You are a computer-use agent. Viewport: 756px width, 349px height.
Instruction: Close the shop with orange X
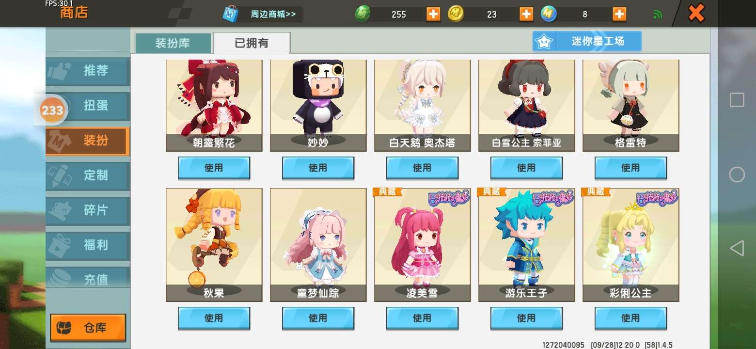click(x=696, y=13)
